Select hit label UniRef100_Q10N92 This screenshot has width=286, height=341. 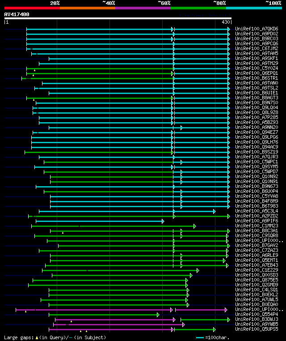tap(257, 176)
